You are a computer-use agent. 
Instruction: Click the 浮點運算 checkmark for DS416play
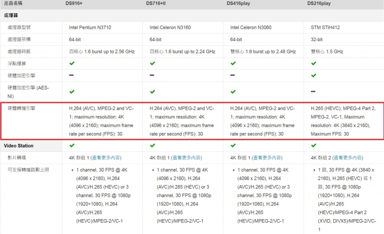pos(233,63)
